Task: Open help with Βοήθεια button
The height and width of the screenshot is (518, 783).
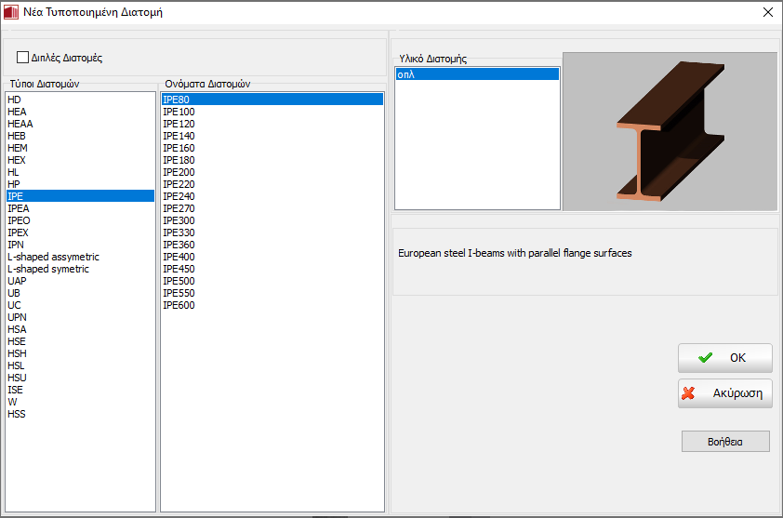Action: click(724, 442)
